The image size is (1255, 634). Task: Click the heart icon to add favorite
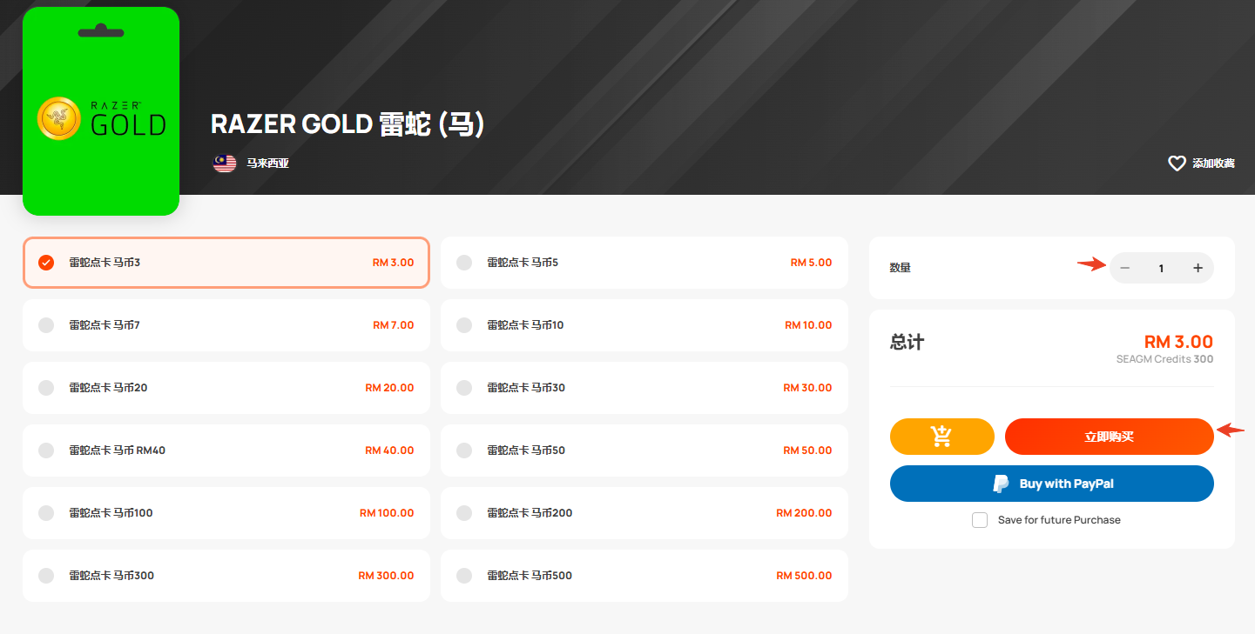(x=1177, y=164)
